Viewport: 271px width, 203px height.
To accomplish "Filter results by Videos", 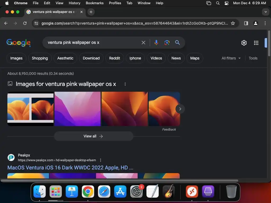I will [x=156, y=58].
